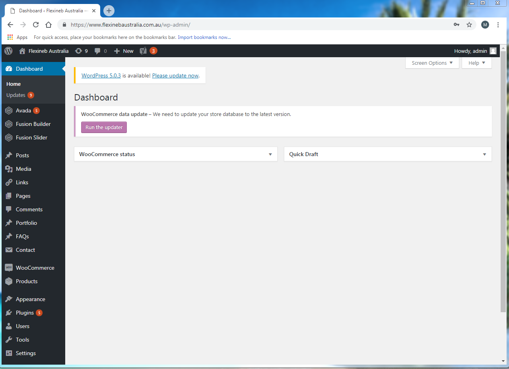Click the scrollbar down arrow
This screenshot has height=369, width=509.
503,361
